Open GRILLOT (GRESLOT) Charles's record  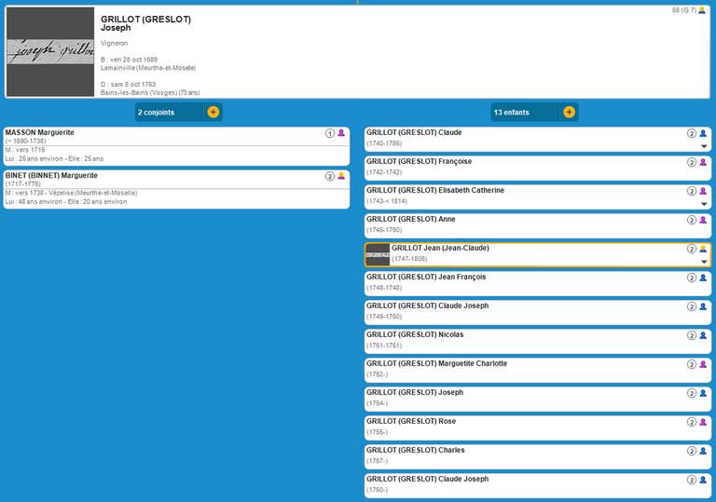[x=415, y=450]
